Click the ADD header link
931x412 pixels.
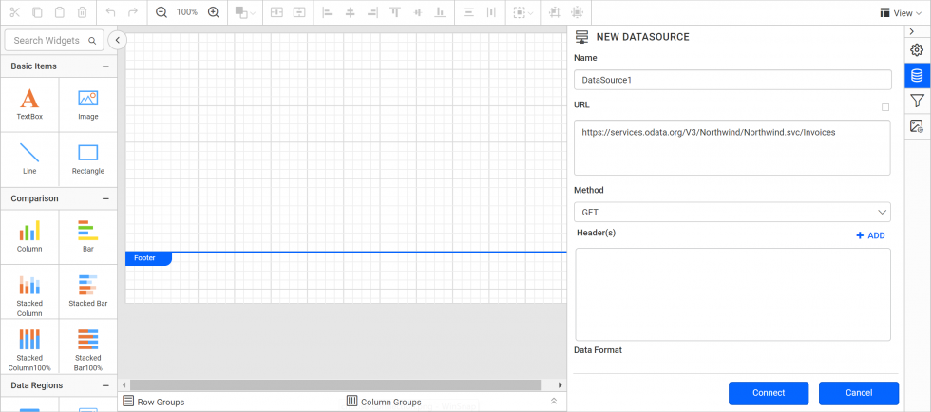pos(870,235)
